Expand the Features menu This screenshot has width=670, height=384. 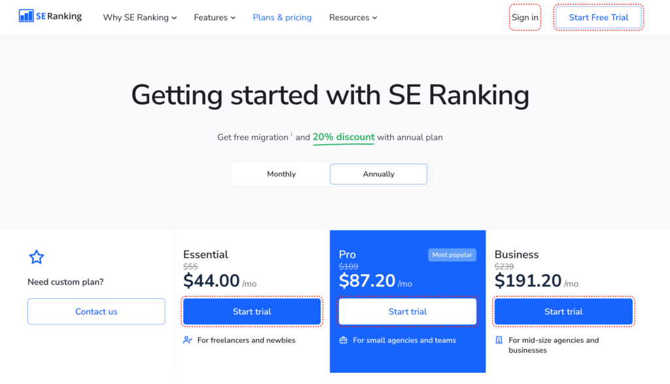tap(215, 17)
